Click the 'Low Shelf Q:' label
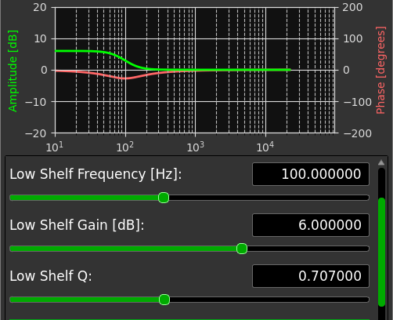The height and width of the screenshot is (320, 393). 51,276
